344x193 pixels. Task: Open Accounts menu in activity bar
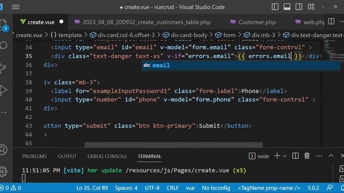[x=3, y=150]
